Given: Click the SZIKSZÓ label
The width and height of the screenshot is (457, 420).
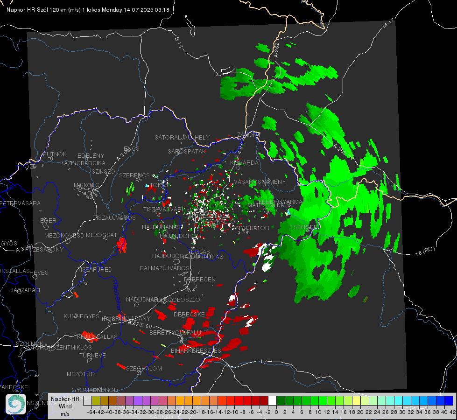Looking at the screenshot, I should [x=104, y=171].
